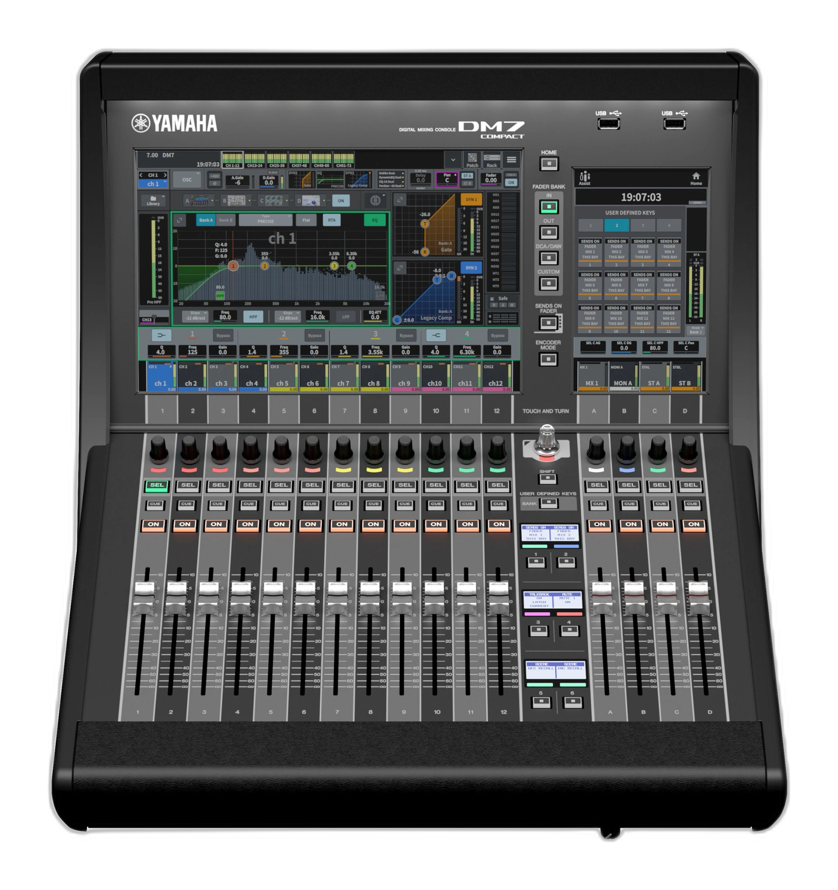Select the CH37-48 meter tab
This screenshot has height=890, width=838.
tap(299, 160)
